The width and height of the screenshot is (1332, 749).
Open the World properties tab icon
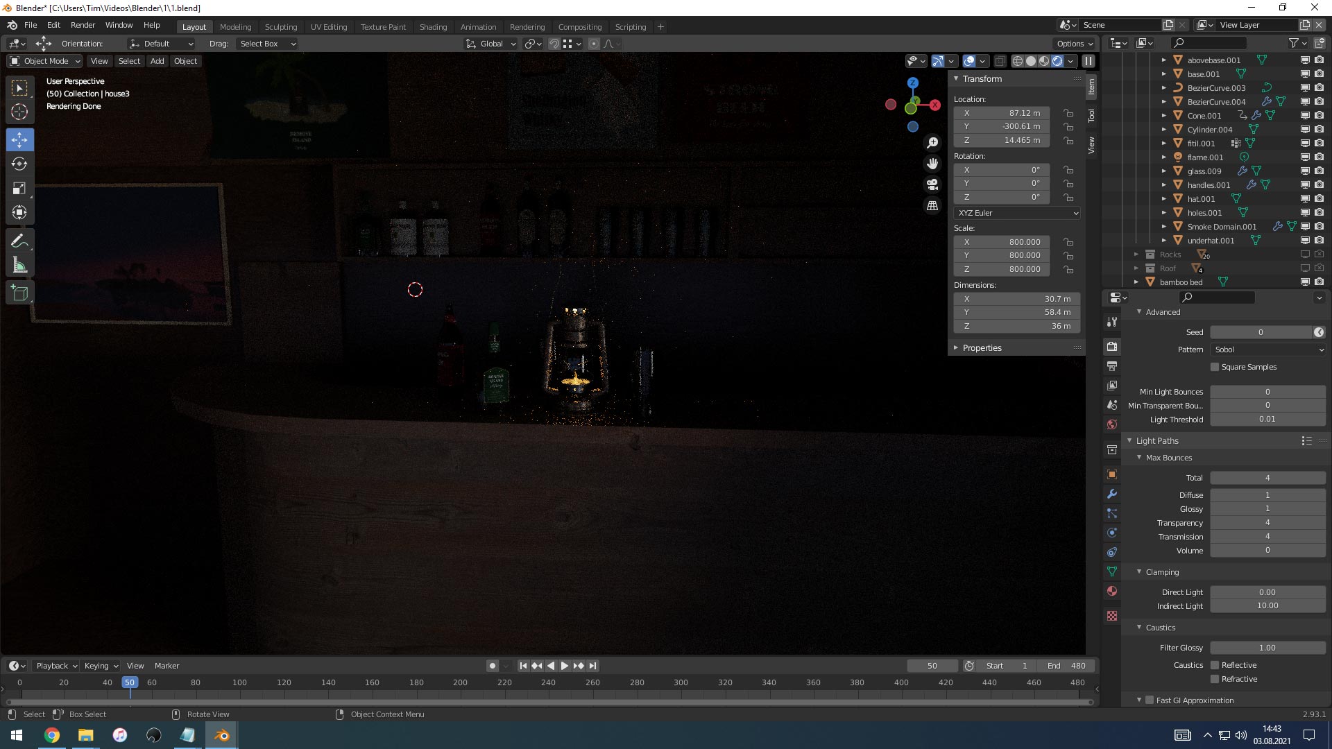(x=1112, y=424)
